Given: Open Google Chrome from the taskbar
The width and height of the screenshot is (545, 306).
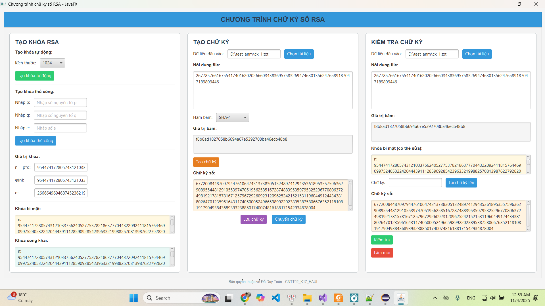Looking at the screenshot, I should (245, 298).
